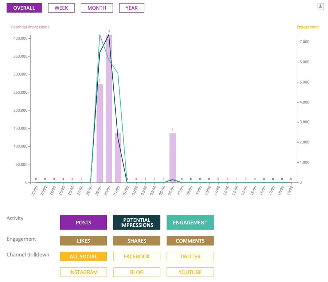Toggle POTENTIAL IMPRESSIONS series visibility

click(x=137, y=223)
